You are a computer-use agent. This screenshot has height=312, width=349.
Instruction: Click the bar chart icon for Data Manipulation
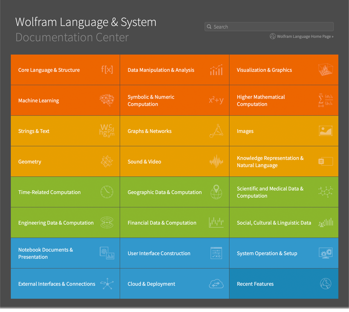pos(216,70)
